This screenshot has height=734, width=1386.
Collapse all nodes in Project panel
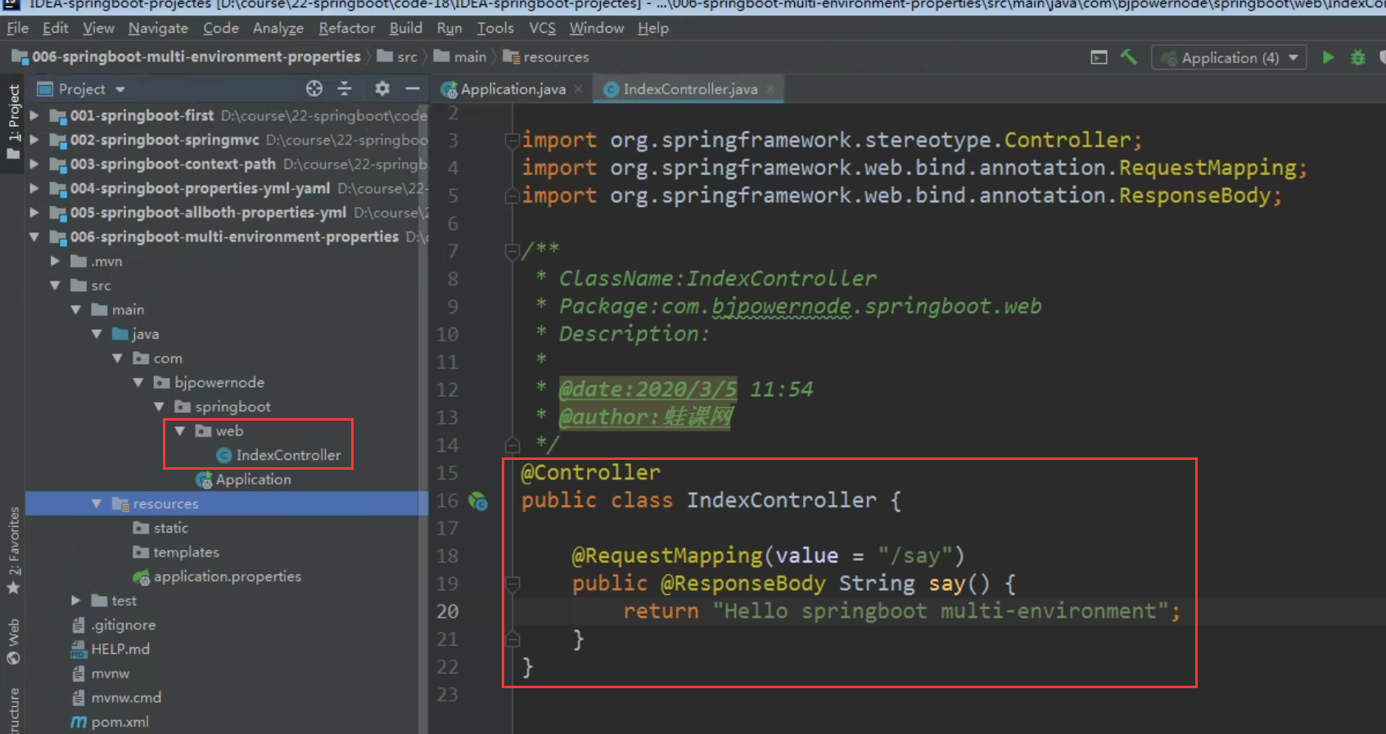345,88
